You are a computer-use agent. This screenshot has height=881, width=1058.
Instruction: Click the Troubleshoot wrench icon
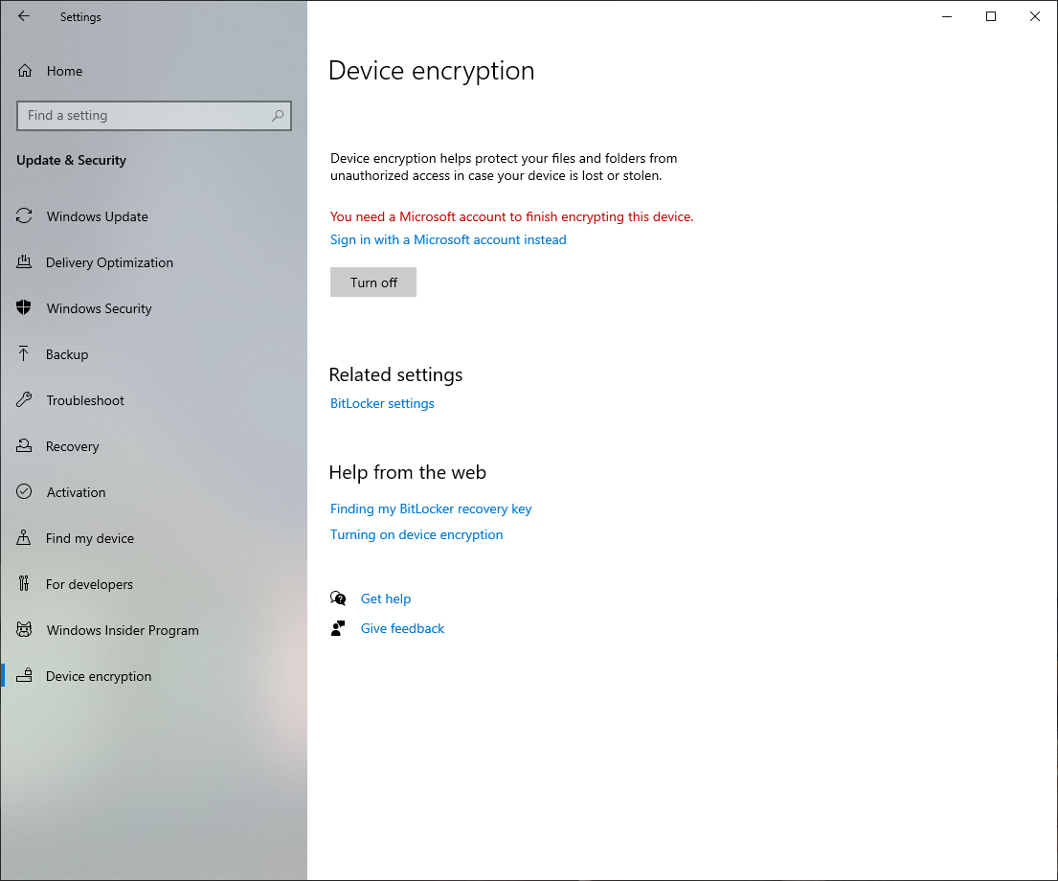(x=24, y=399)
